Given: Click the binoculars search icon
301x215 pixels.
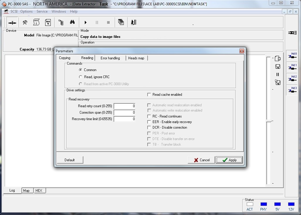Looking at the screenshot, I should [72, 22].
